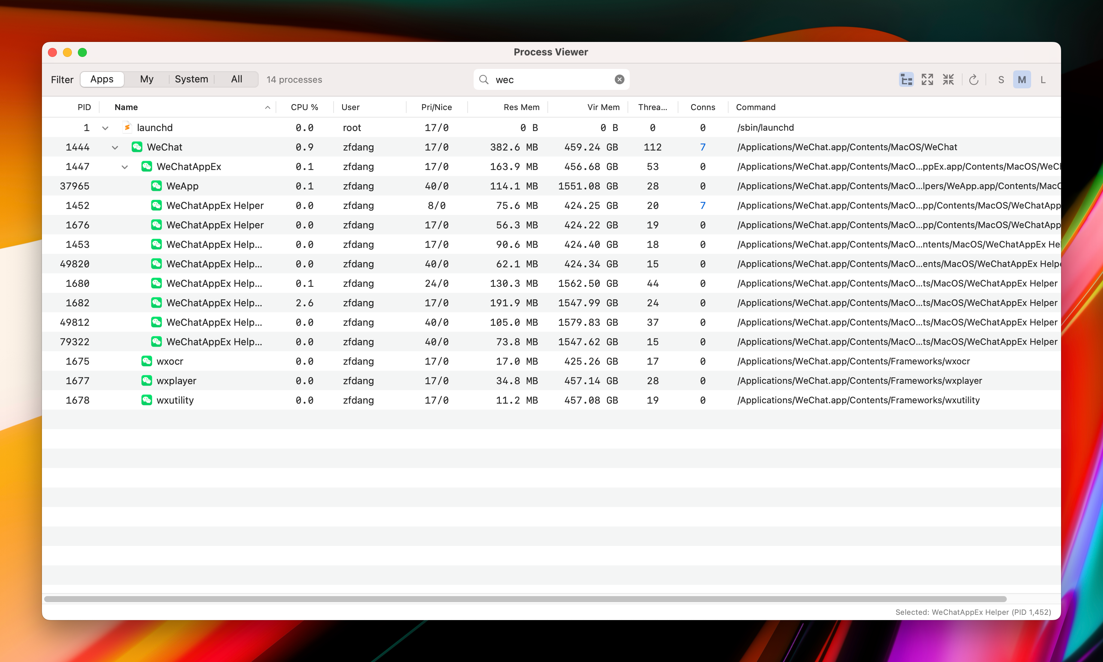The width and height of the screenshot is (1103, 662).
Task: Click the expand all rows icon
Action: point(927,79)
